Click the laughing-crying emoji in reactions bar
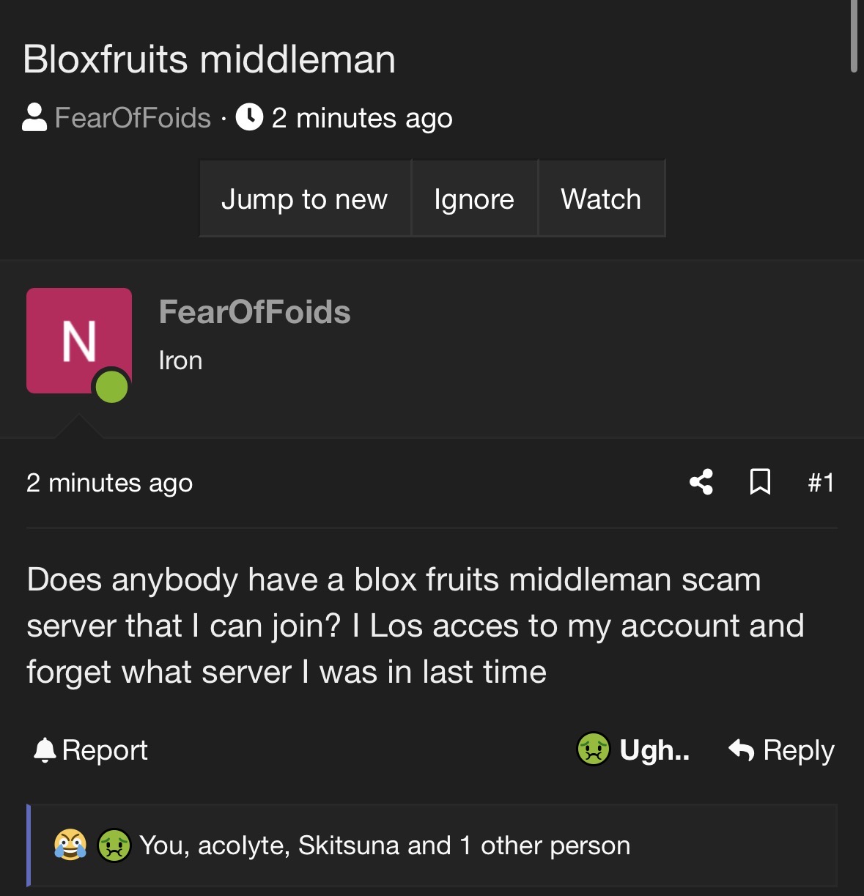Image resolution: width=864 pixels, height=896 pixels. tap(70, 845)
